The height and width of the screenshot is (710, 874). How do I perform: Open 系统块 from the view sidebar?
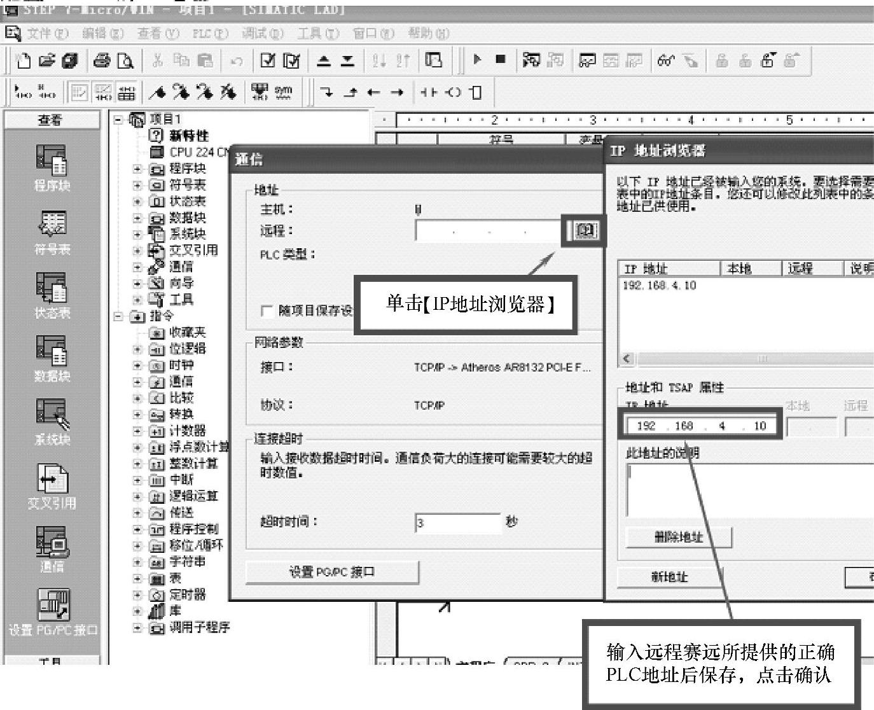click(52, 422)
